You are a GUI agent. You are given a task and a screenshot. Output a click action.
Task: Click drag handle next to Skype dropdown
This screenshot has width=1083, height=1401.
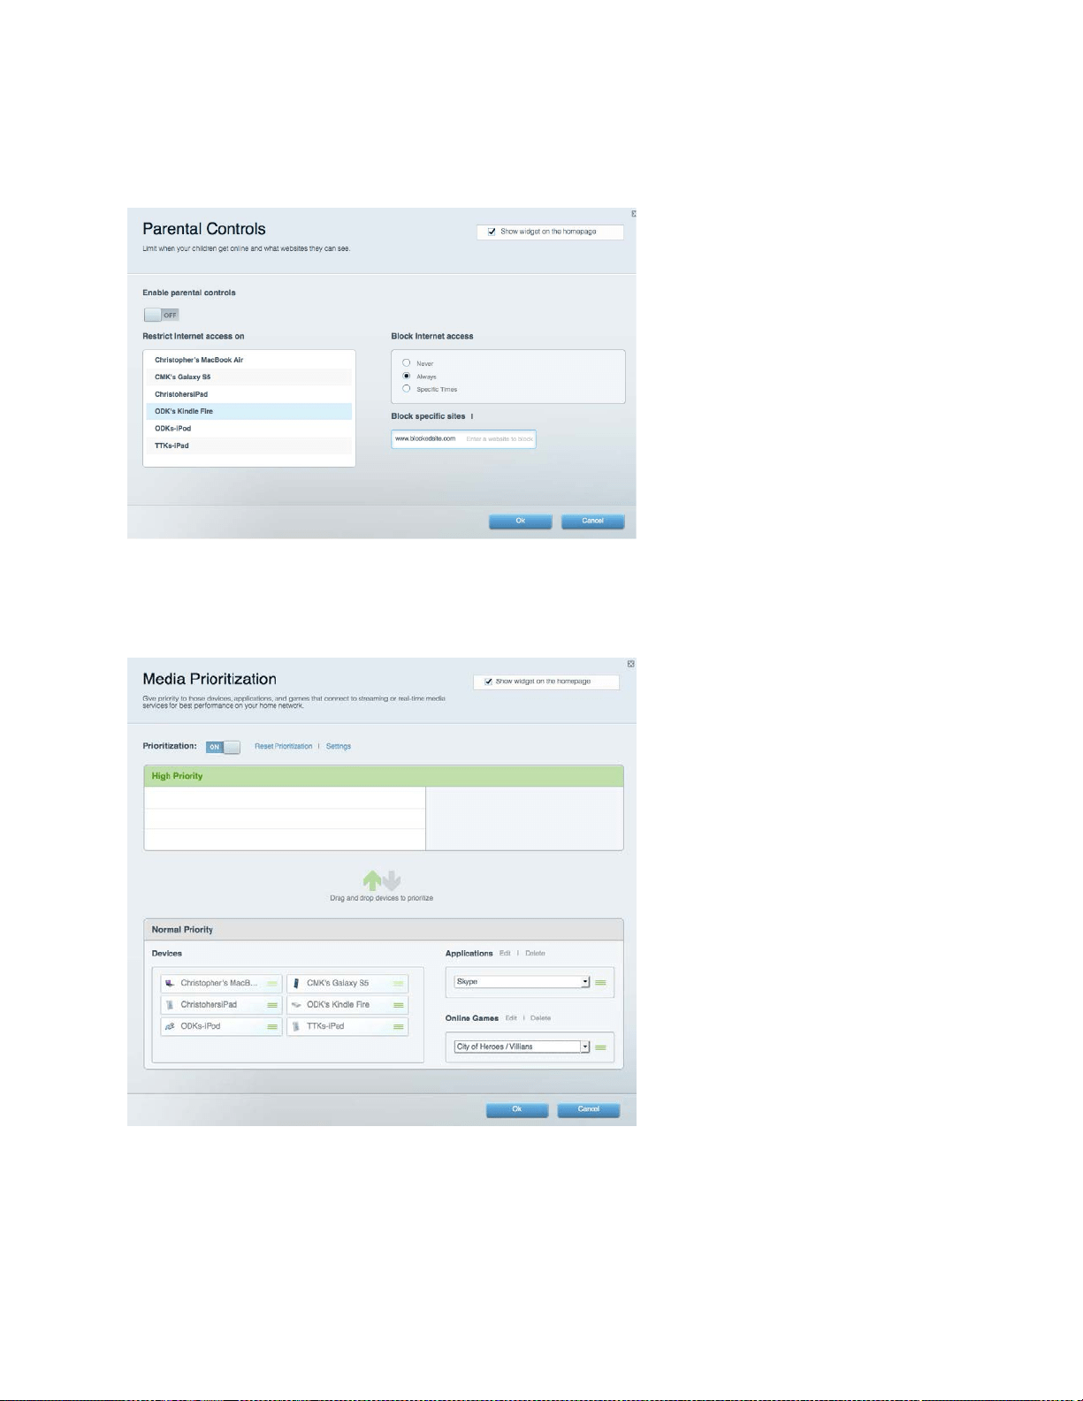[x=601, y=982]
